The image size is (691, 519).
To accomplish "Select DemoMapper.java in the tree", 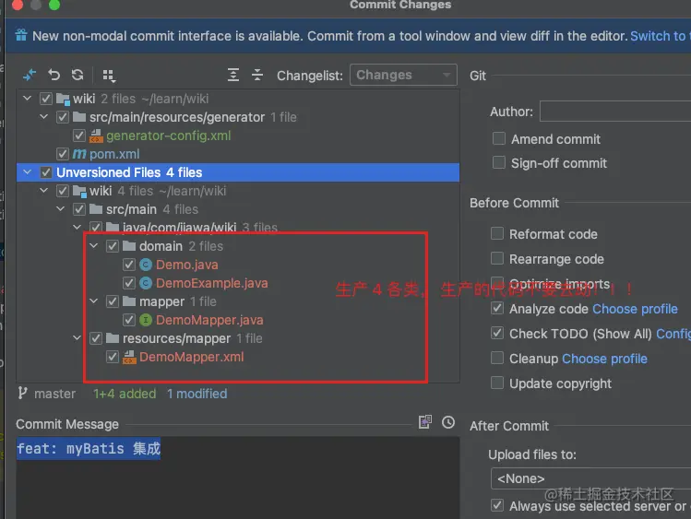I will point(209,320).
